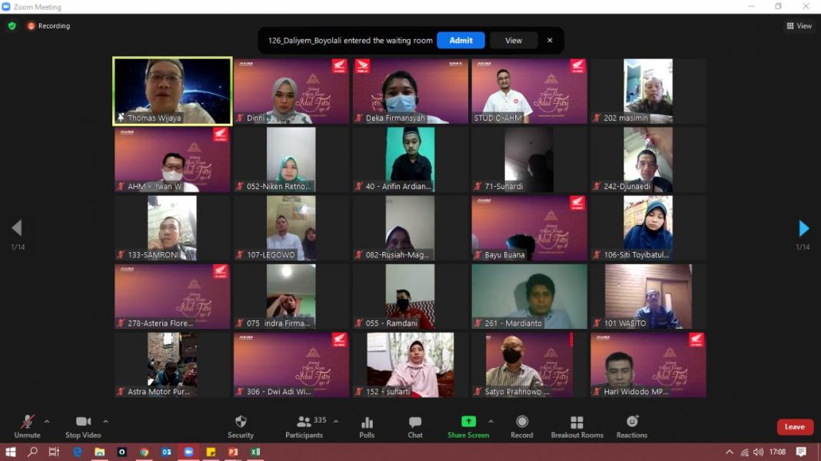Screen dimensions: 821x461
Task: Expand audio options arrow beside Unmute
Action: click(47, 421)
